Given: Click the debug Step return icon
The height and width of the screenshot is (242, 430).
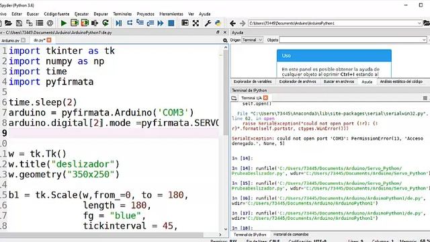Looking at the screenshot, I should click(x=150, y=23).
